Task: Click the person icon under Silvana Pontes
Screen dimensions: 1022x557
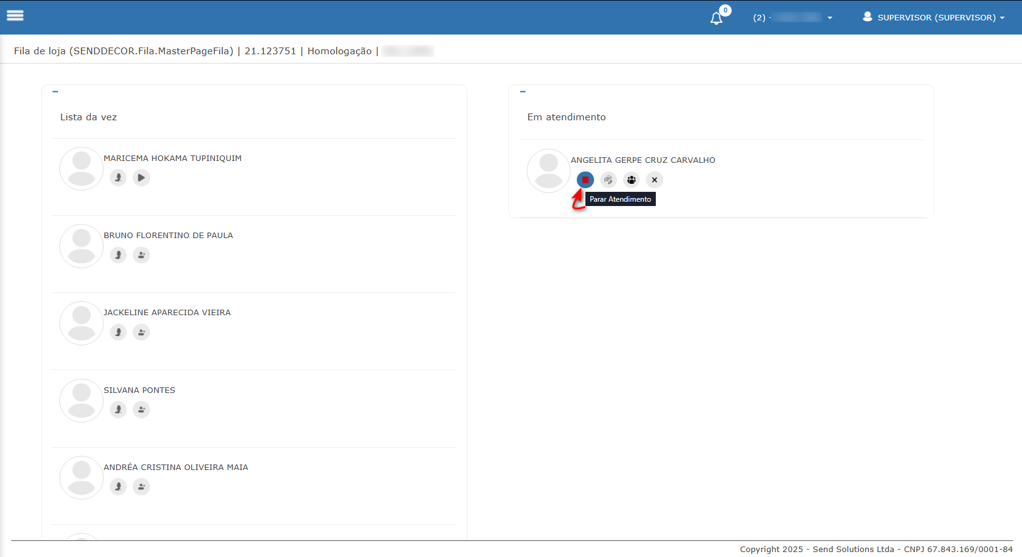Action: coord(118,410)
